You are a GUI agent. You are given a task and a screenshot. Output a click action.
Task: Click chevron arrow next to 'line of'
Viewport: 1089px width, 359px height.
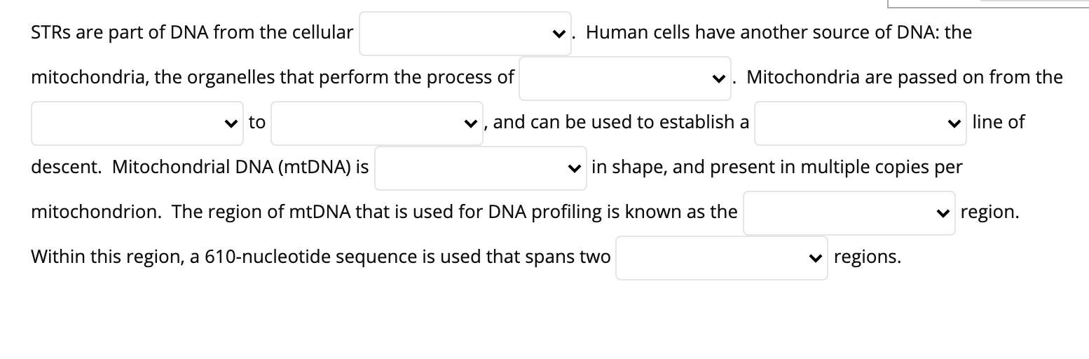pyautogui.click(x=953, y=123)
